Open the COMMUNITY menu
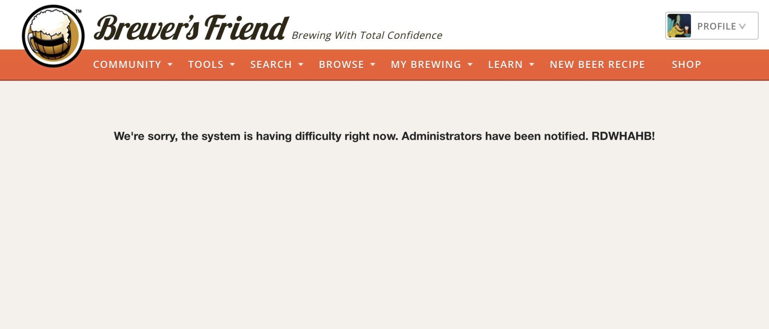The width and height of the screenshot is (769, 329). pyautogui.click(x=127, y=64)
